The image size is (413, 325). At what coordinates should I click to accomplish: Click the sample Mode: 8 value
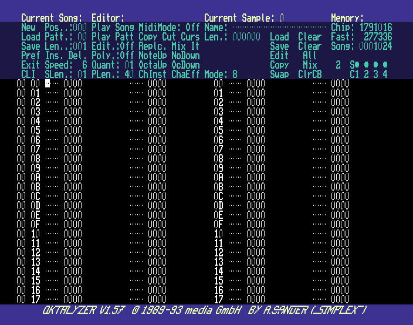(235, 75)
